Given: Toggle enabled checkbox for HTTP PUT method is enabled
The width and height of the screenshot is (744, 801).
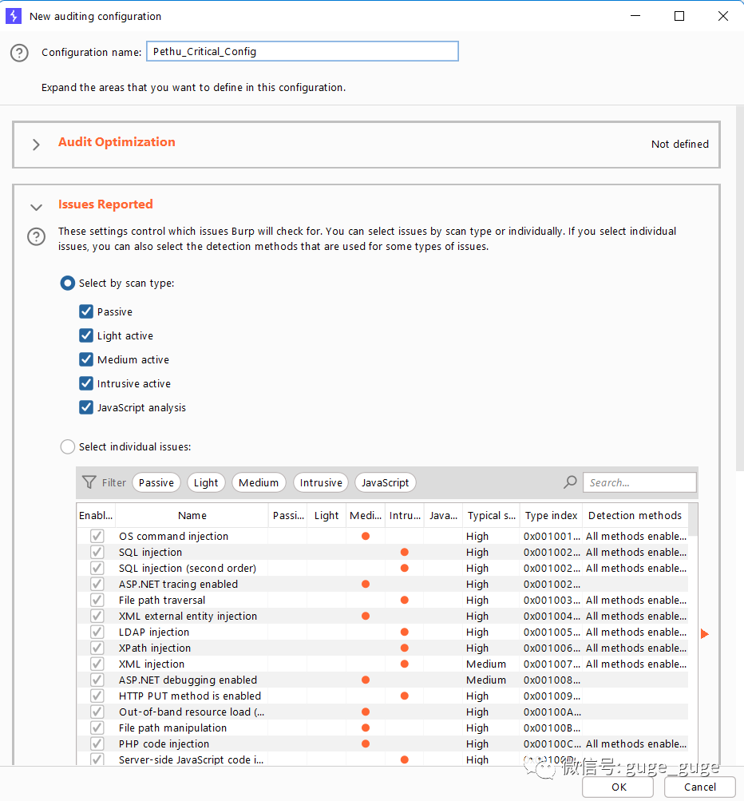Looking at the screenshot, I should (97, 696).
